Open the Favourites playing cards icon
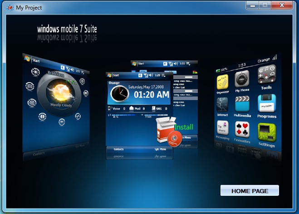 pyautogui.click(x=242, y=129)
